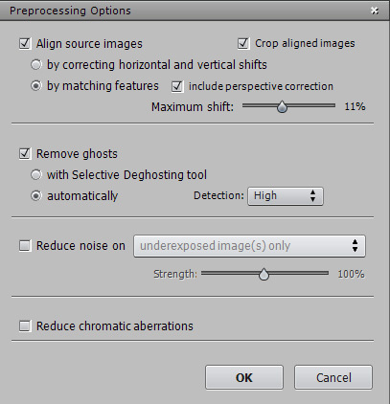Uncheck Remove ghosts option

coord(25,153)
